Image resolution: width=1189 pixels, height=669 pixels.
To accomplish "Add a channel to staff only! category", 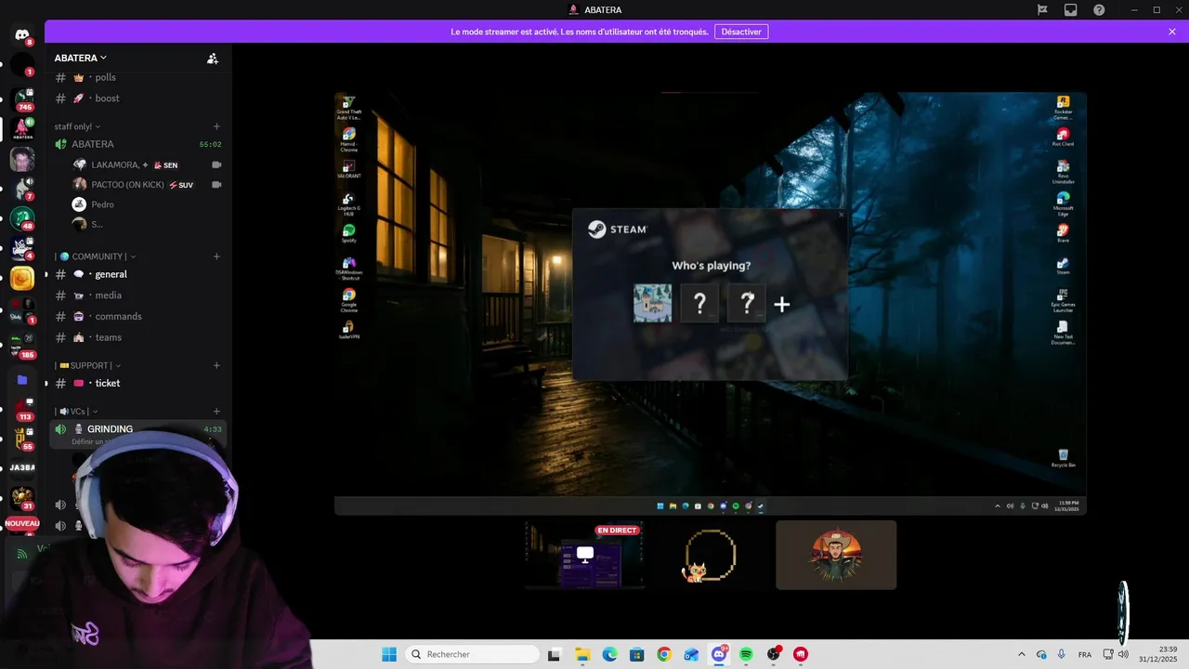I will click(x=216, y=126).
